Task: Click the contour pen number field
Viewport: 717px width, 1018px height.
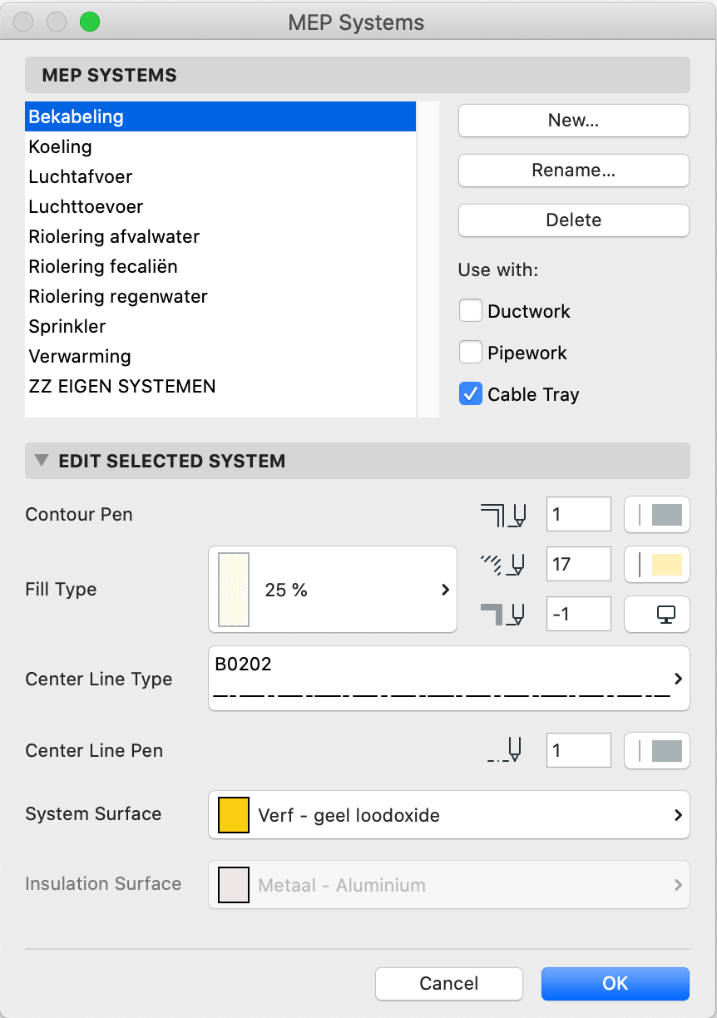Action: tap(579, 515)
